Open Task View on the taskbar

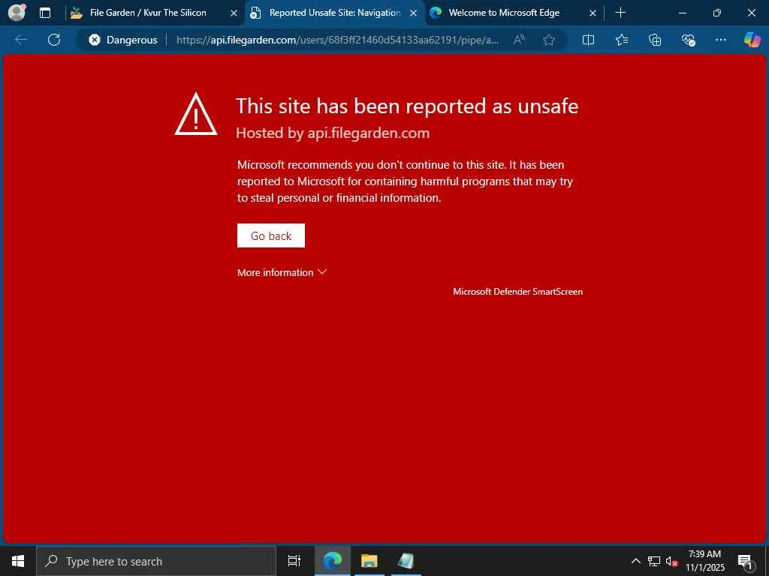pos(294,561)
